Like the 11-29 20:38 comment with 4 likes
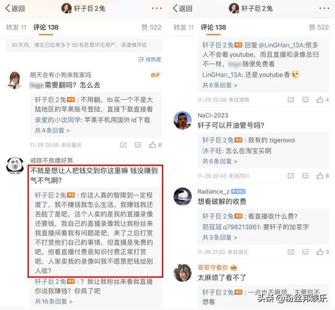The image size is (335, 310). pyautogui.click(x=320, y=100)
